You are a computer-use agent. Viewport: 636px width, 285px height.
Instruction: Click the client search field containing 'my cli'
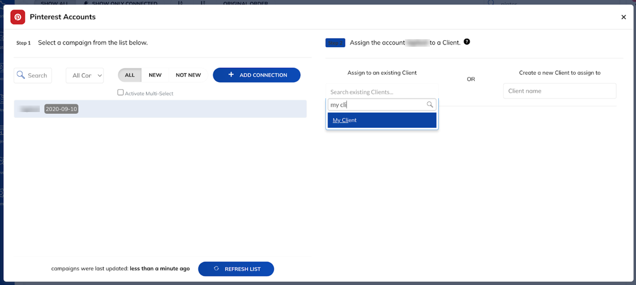point(381,105)
